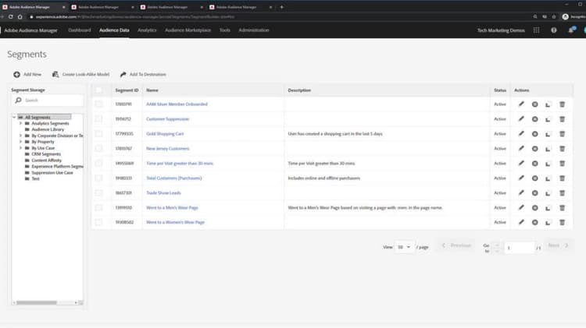Edit the Went to a Men's Wear Page segment

[x=521, y=207]
